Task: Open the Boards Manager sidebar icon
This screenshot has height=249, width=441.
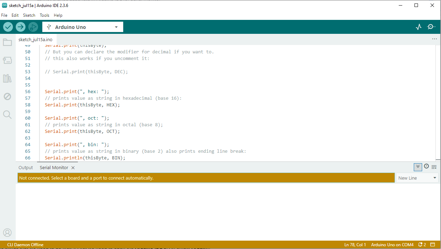Action: pos(7,60)
